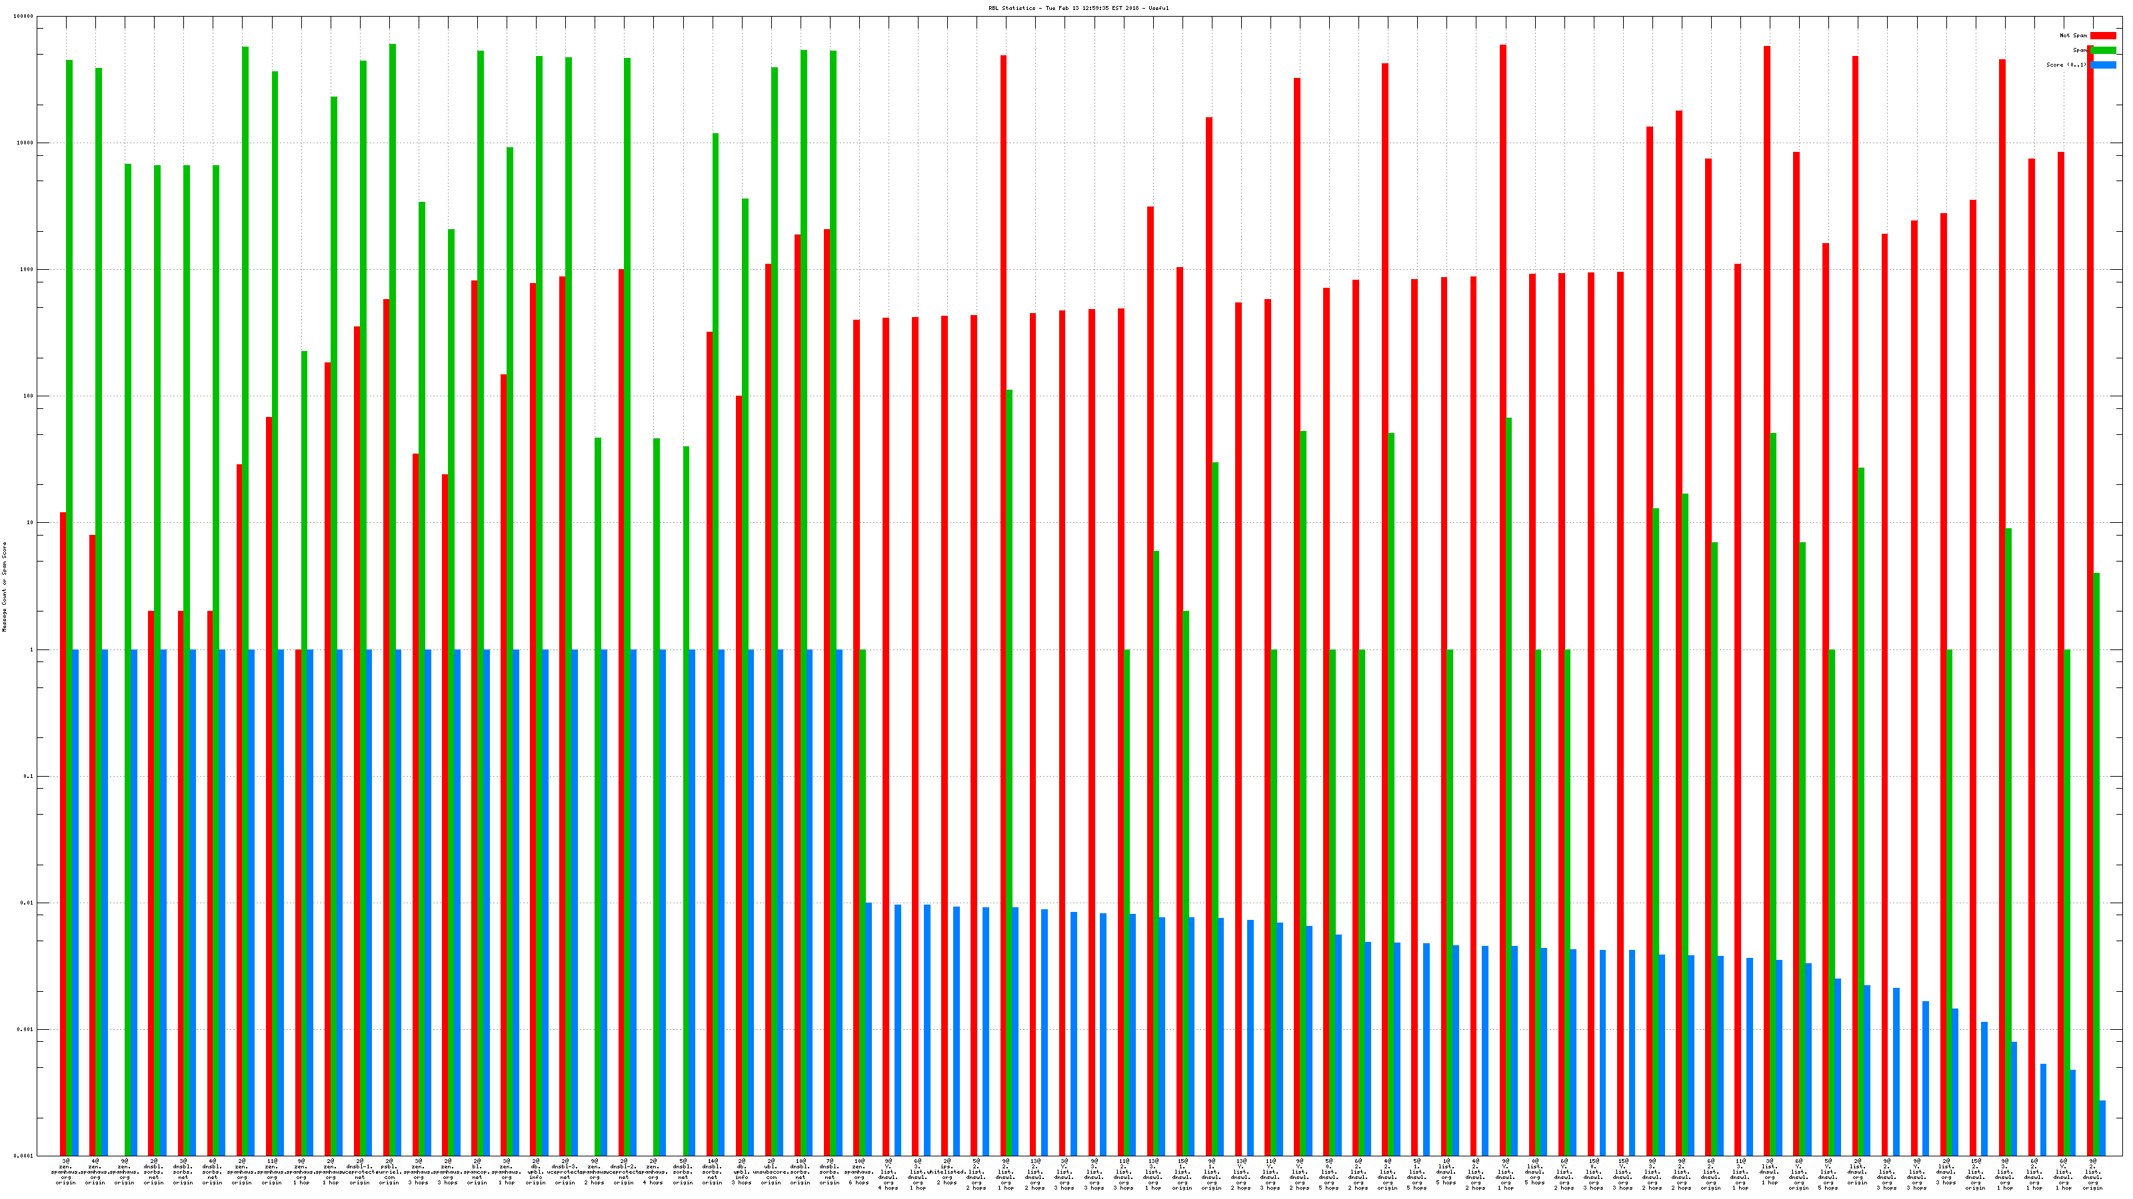This screenshot has width=2133, height=1199.
Task: Click the ips.whitelisted.org 2 hops label
Action: pos(947,1172)
